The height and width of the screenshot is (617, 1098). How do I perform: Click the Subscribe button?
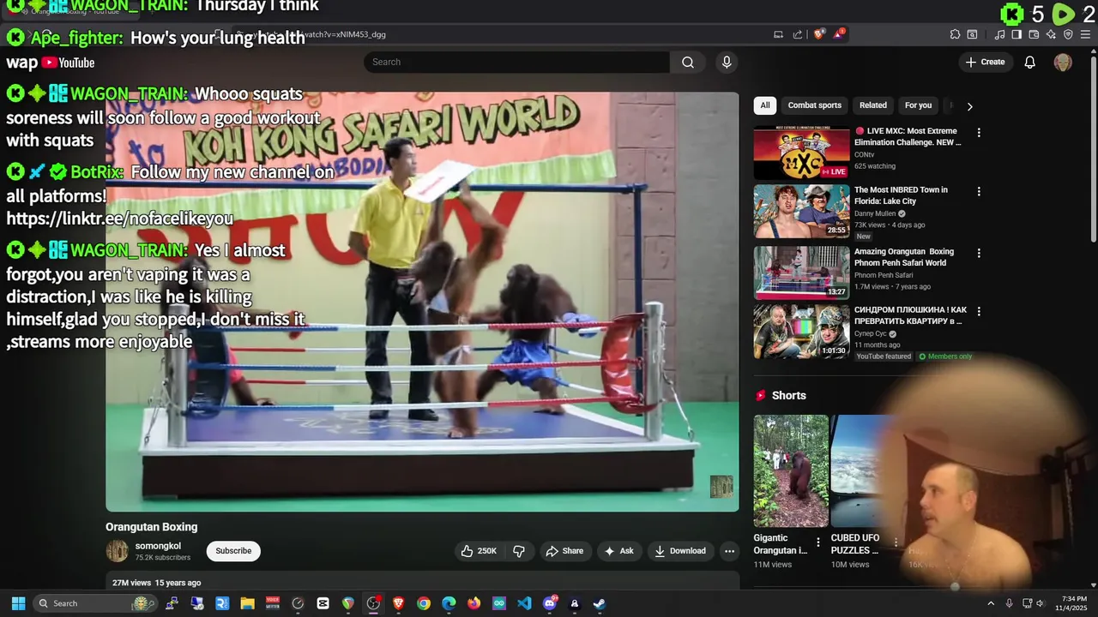click(233, 551)
